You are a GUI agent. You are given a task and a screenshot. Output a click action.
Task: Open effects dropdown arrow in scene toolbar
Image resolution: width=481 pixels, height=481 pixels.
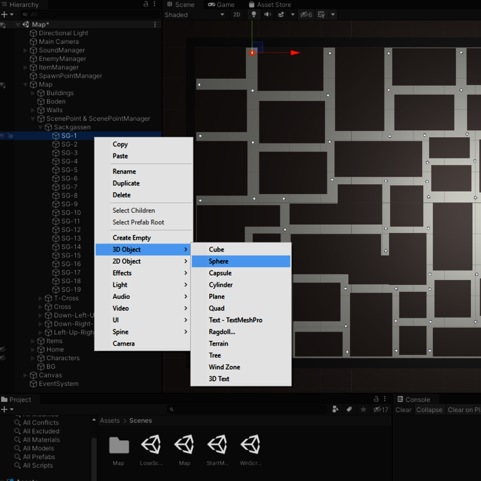pos(292,14)
